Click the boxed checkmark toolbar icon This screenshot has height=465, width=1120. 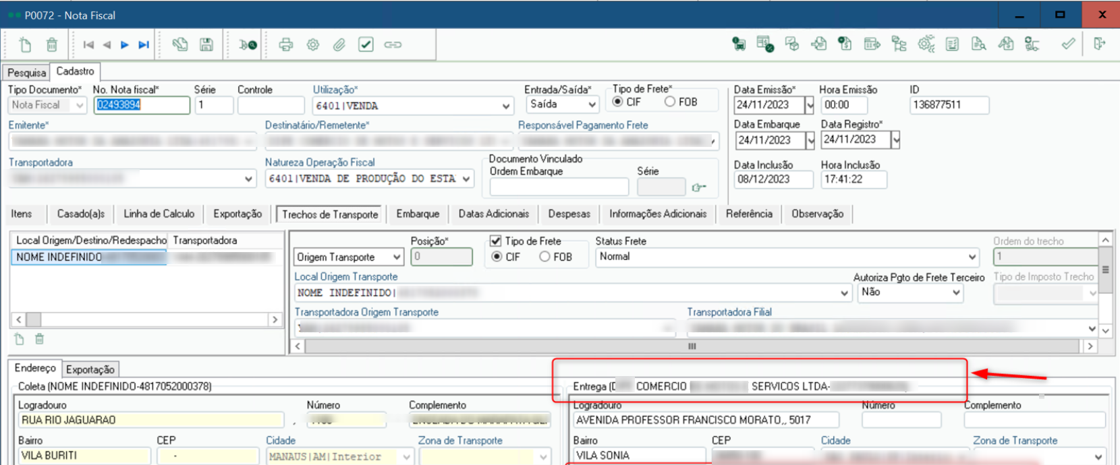[x=366, y=45]
